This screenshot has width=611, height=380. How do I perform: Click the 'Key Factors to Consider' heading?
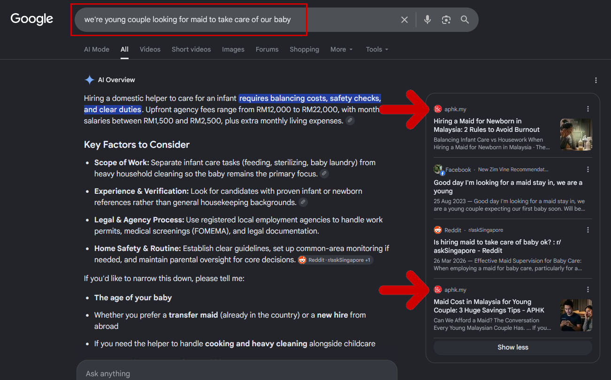(x=137, y=144)
